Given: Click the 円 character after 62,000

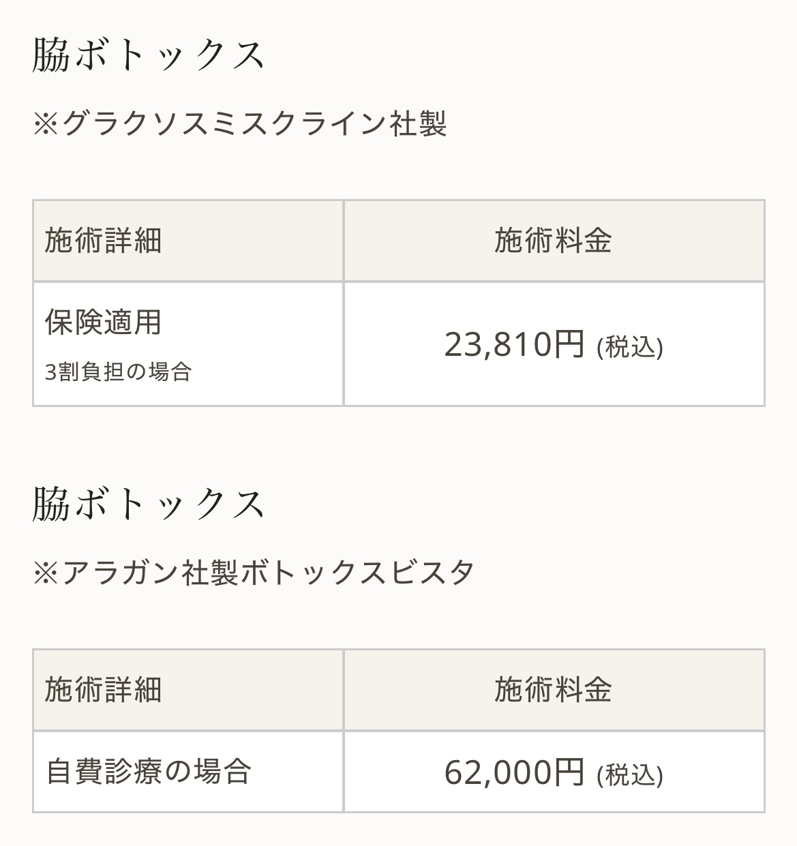Looking at the screenshot, I should point(569,772).
